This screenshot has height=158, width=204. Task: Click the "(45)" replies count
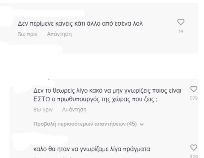pyautogui.click(x=132, y=124)
